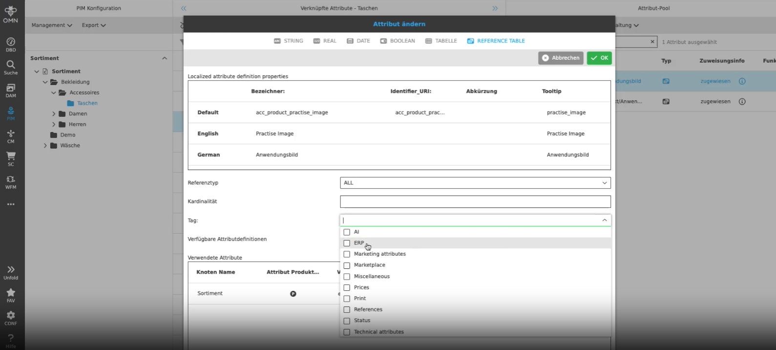
Task: Select the Taschen folder in tree
Action: point(87,103)
